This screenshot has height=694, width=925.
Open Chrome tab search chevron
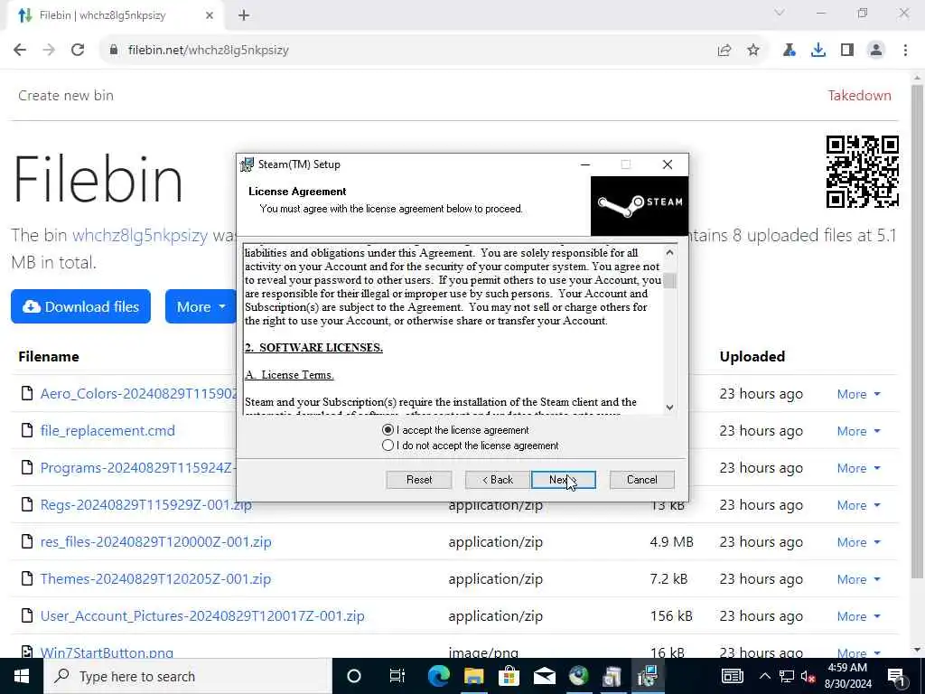pyautogui.click(x=780, y=13)
